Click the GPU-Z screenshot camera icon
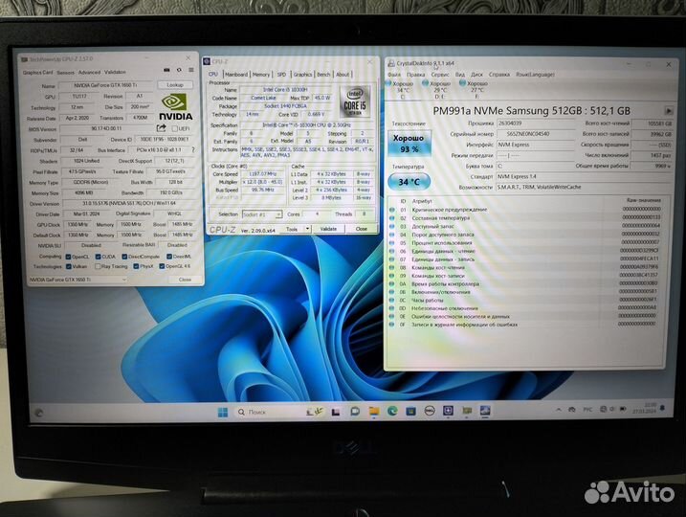The height and width of the screenshot is (517, 686). 166,70
